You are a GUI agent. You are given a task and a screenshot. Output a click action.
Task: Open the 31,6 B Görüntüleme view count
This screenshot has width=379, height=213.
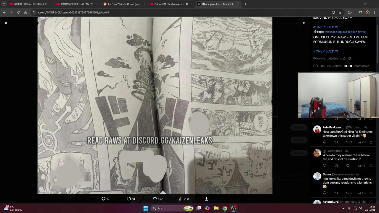356,66
